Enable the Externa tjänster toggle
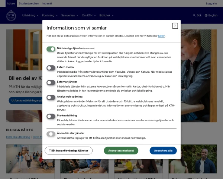Image resolution: width=223 pixels, height=179 pixels. [51, 82]
